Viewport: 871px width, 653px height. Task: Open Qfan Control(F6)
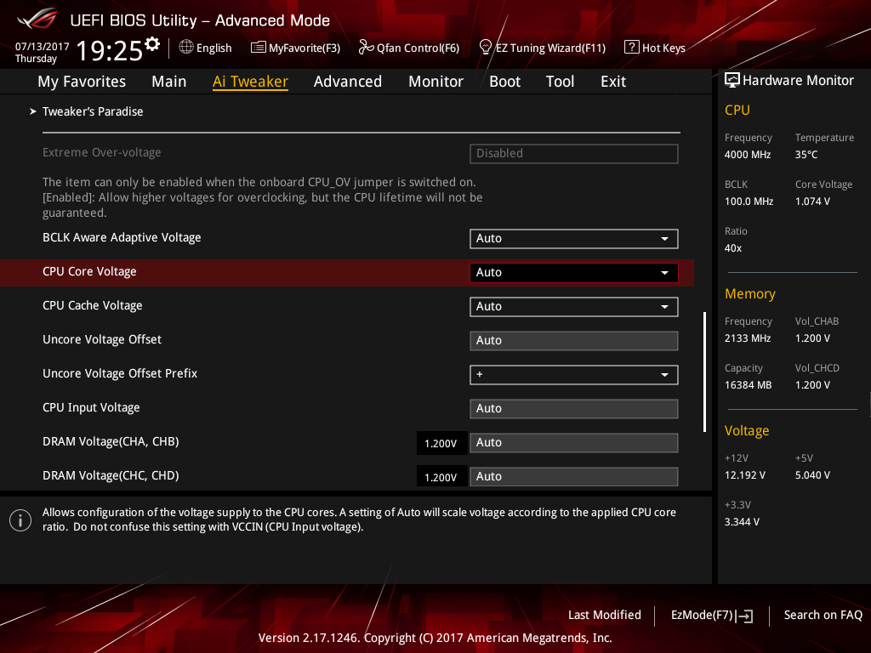click(409, 48)
